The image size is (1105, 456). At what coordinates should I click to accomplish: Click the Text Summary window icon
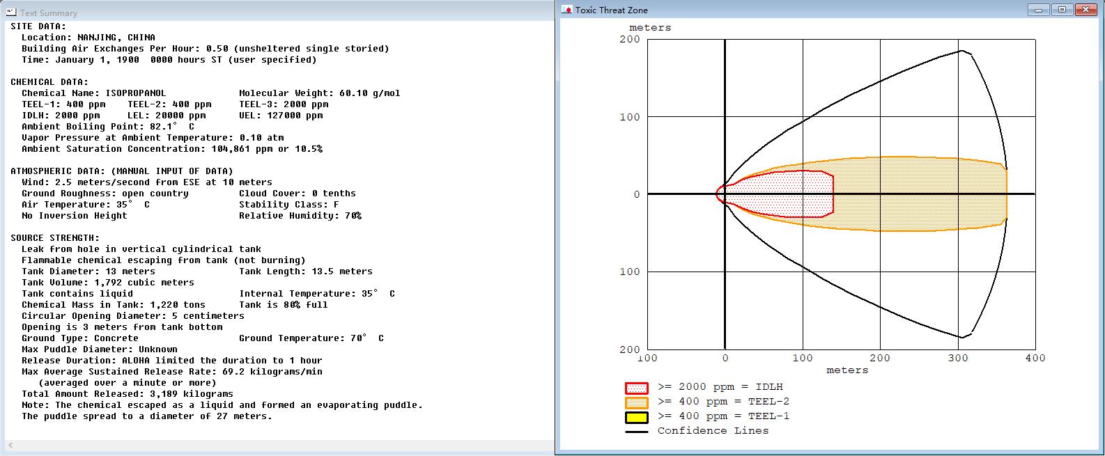(11, 13)
